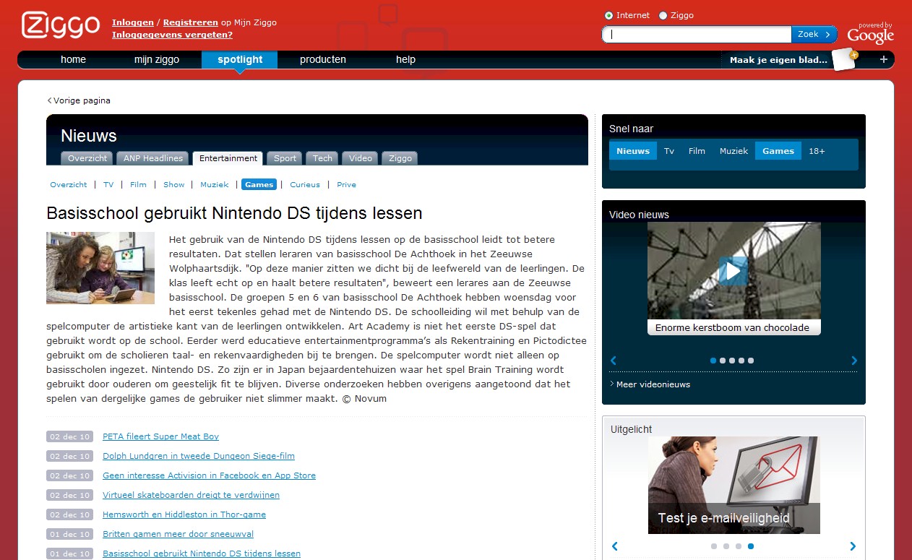This screenshot has width=912, height=560.
Task: Click Film in Snel naar panel
Action: [x=697, y=151]
